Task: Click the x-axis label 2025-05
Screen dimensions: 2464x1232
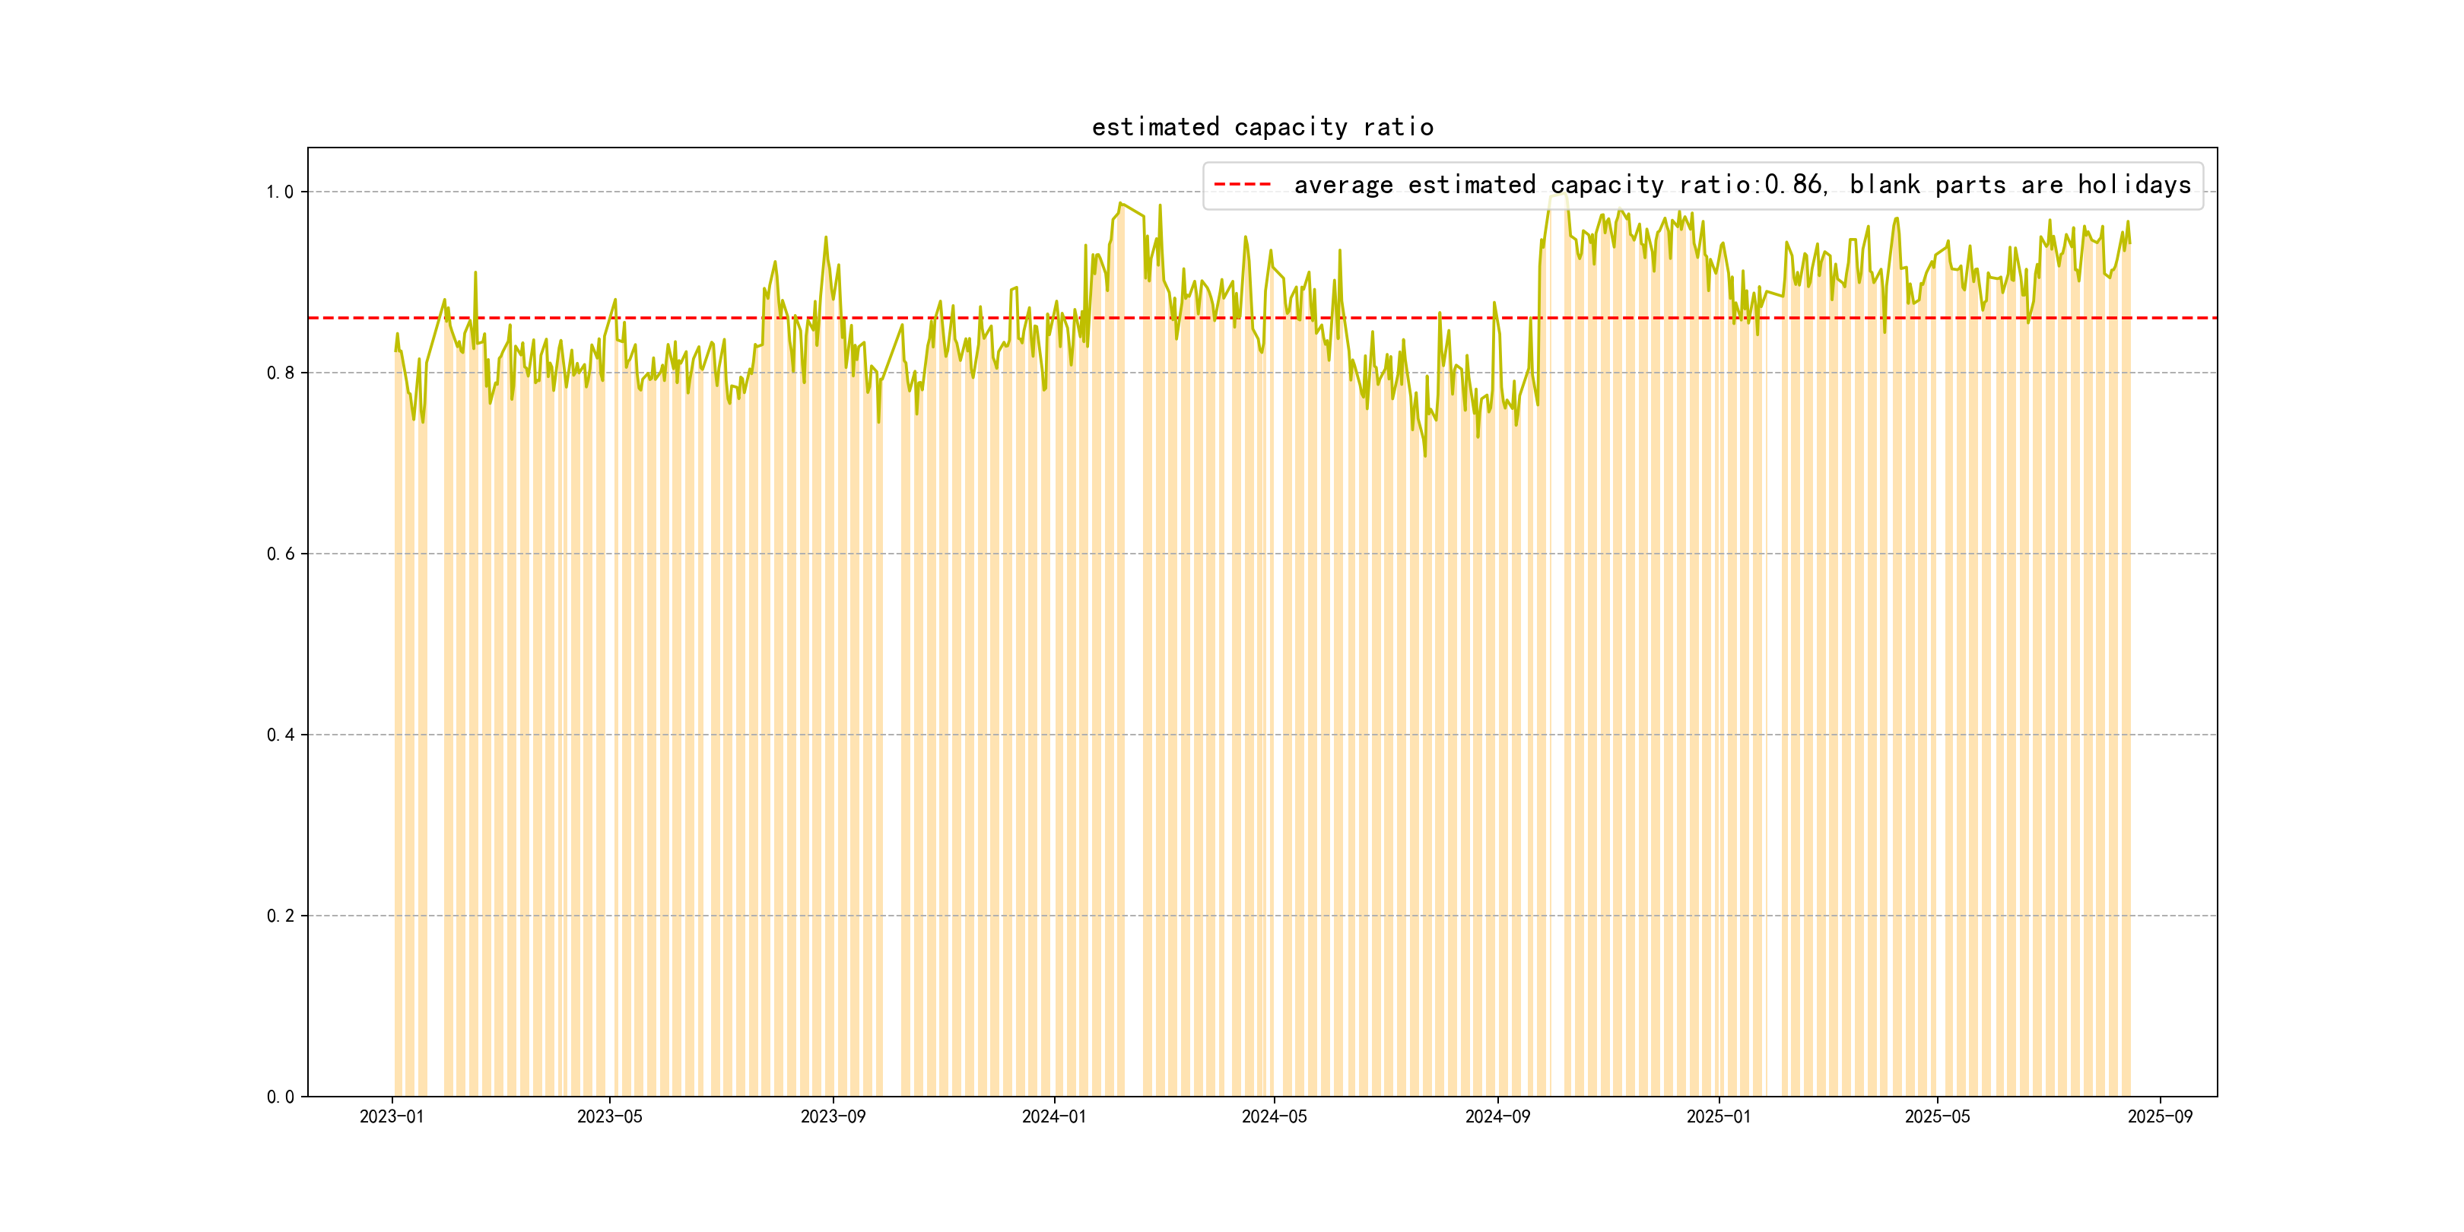Action: 1937,1116
